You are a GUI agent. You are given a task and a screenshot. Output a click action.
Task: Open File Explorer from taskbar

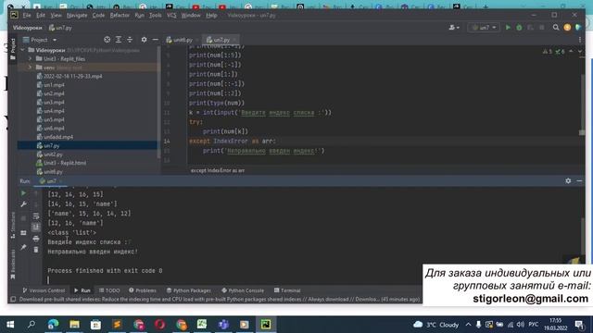pos(74,325)
